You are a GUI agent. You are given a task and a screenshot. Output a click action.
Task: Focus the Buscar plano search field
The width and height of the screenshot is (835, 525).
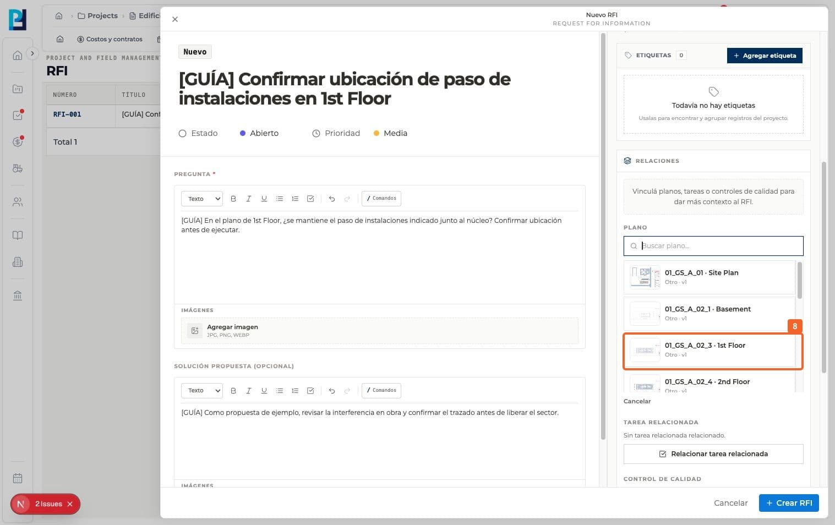[713, 246]
